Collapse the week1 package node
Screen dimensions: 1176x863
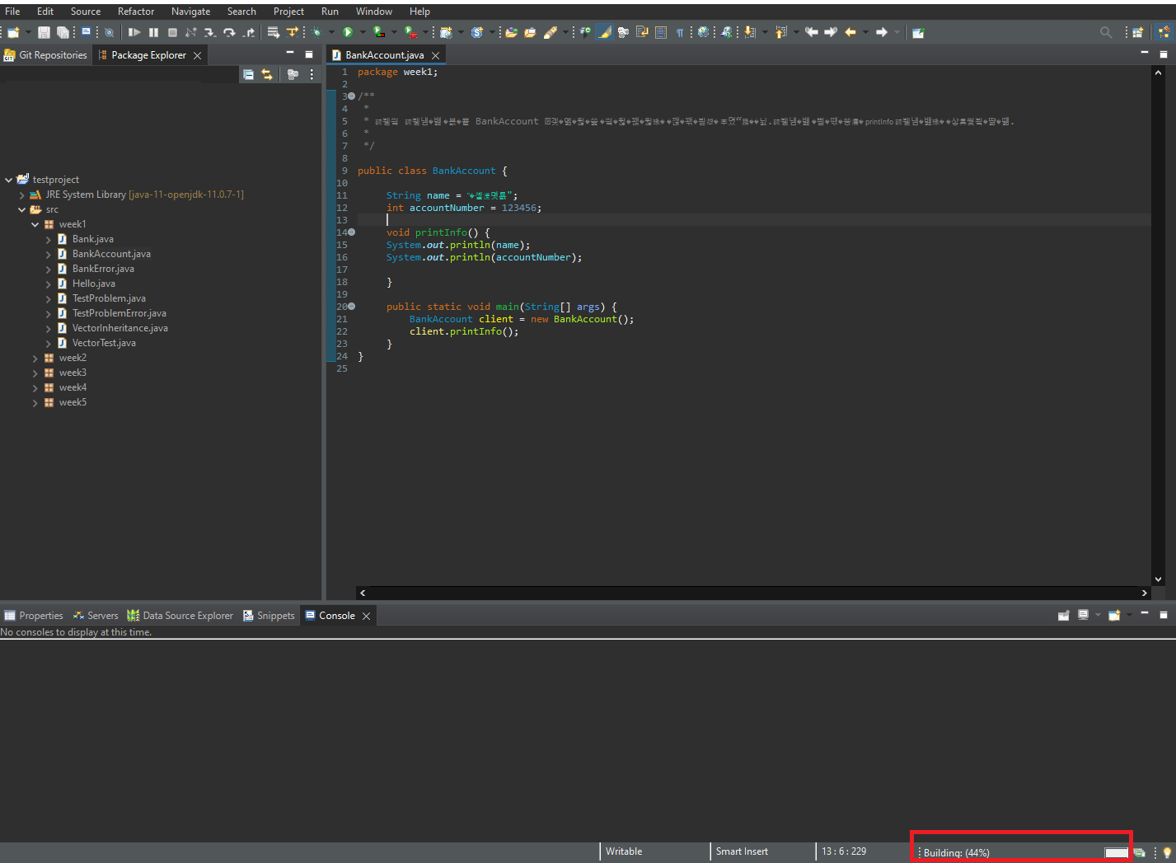tap(35, 224)
